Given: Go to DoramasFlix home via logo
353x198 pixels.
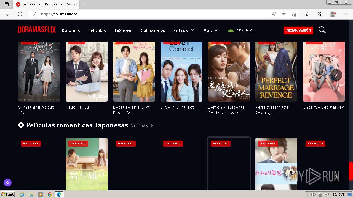Looking at the screenshot, I should click(x=37, y=30).
